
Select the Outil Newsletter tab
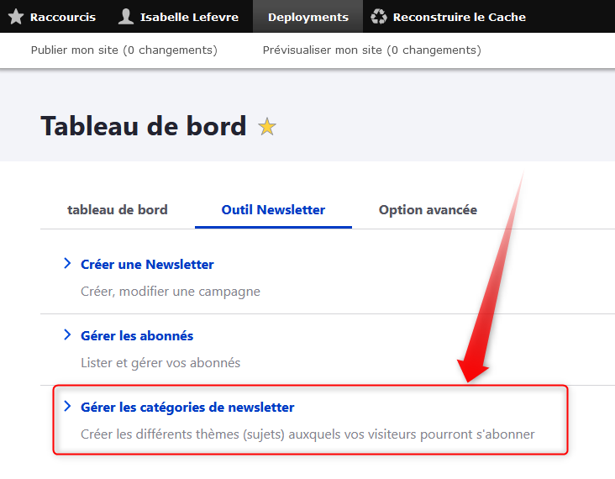(x=273, y=210)
